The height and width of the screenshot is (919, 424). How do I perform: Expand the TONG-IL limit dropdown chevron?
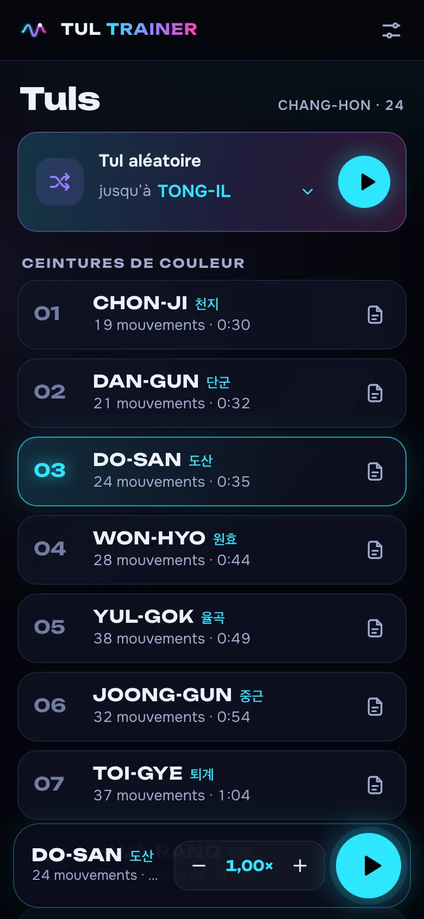(x=308, y=192)
